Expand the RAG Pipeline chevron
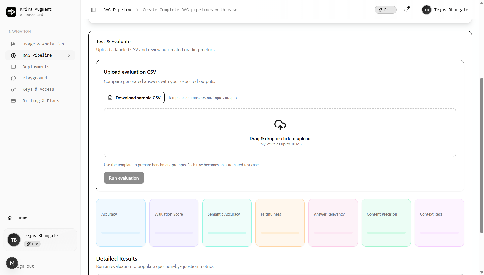This screenshot has height=275, width=484. pos(69,55)
